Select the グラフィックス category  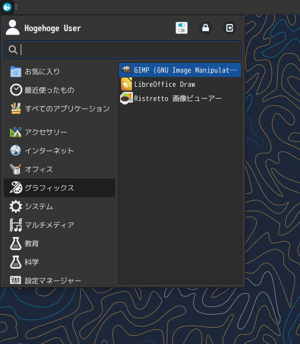[59, 188]
